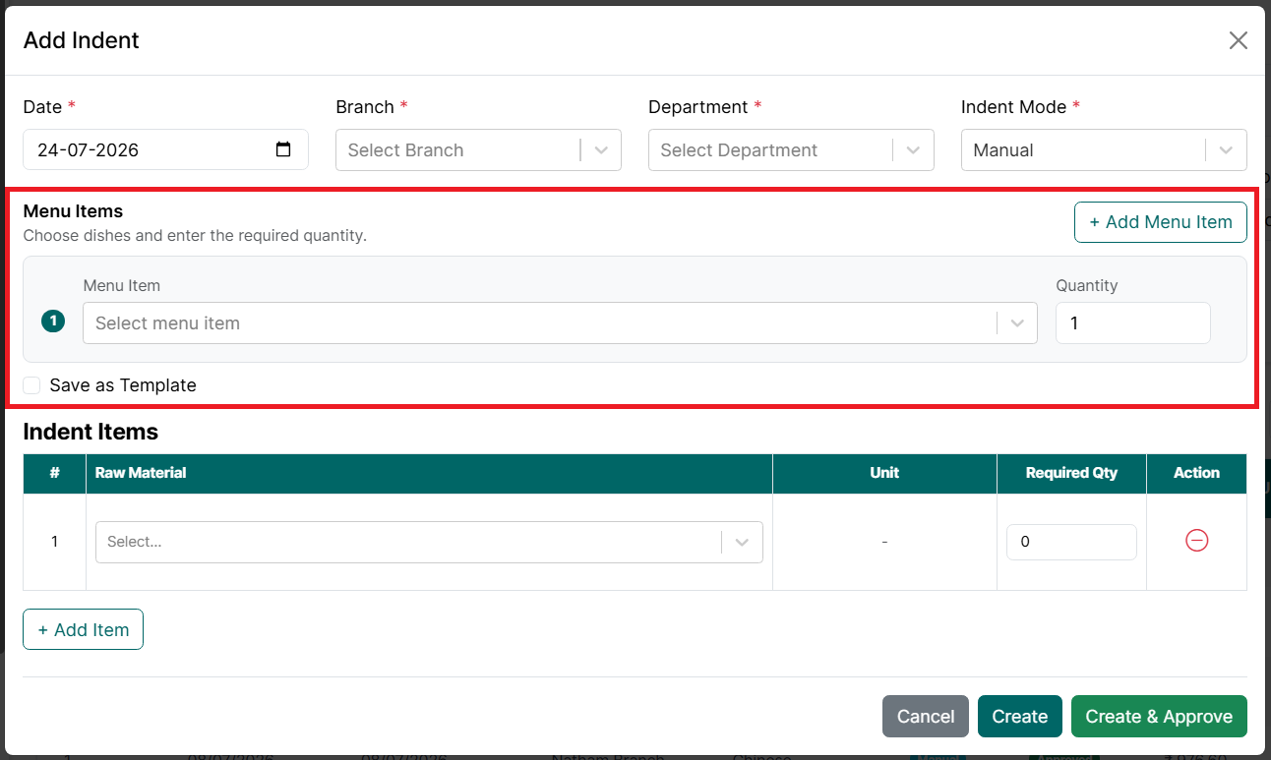This screenshot has width=1271, height=760.
Task: Open the Select Department dropdown
Action: [791, 150]
